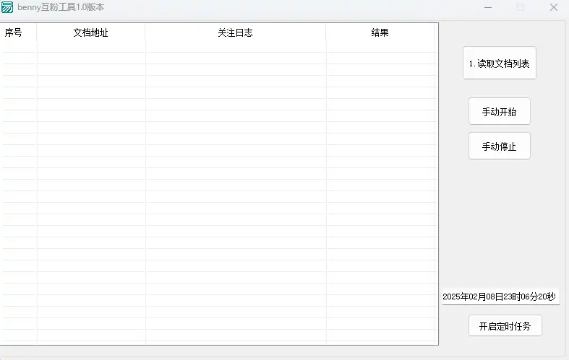Click the 读取文档列表 button
Screen dimensions: 569x360
[x=500, y=63]
